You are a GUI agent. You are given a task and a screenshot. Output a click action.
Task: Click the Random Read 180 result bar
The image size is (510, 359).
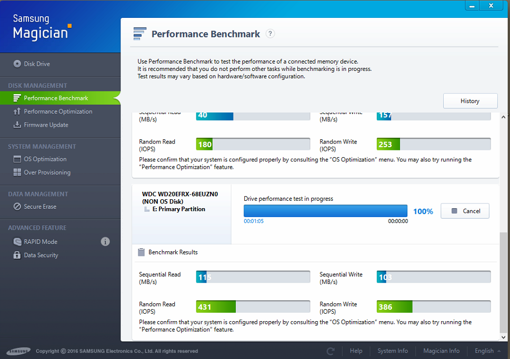(253, 144)
